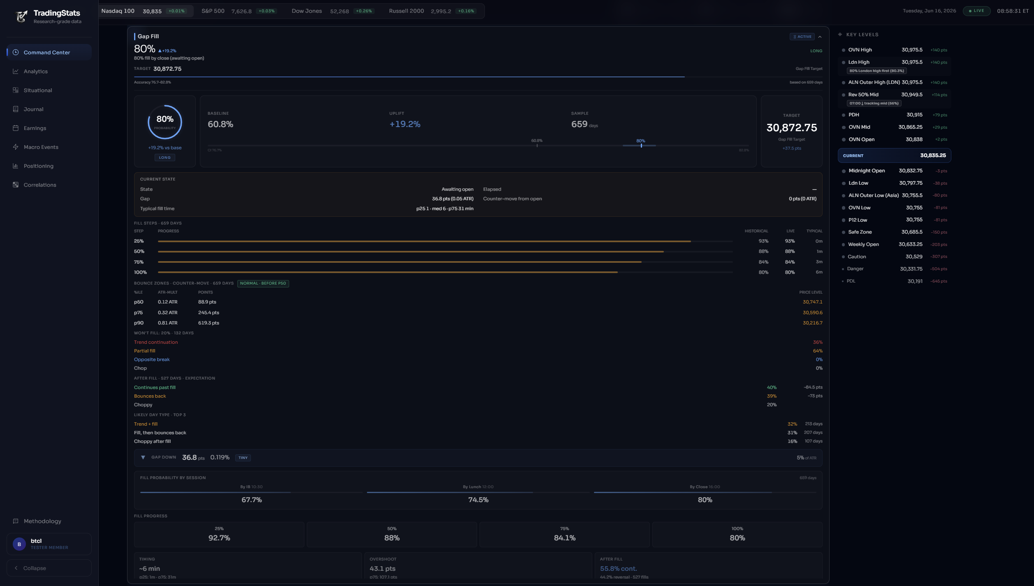
Task: Click the TradingStats logo icon
Action: pos(21,16)
